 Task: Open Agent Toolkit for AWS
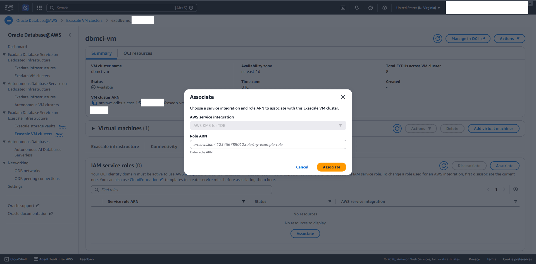point(53,259)
